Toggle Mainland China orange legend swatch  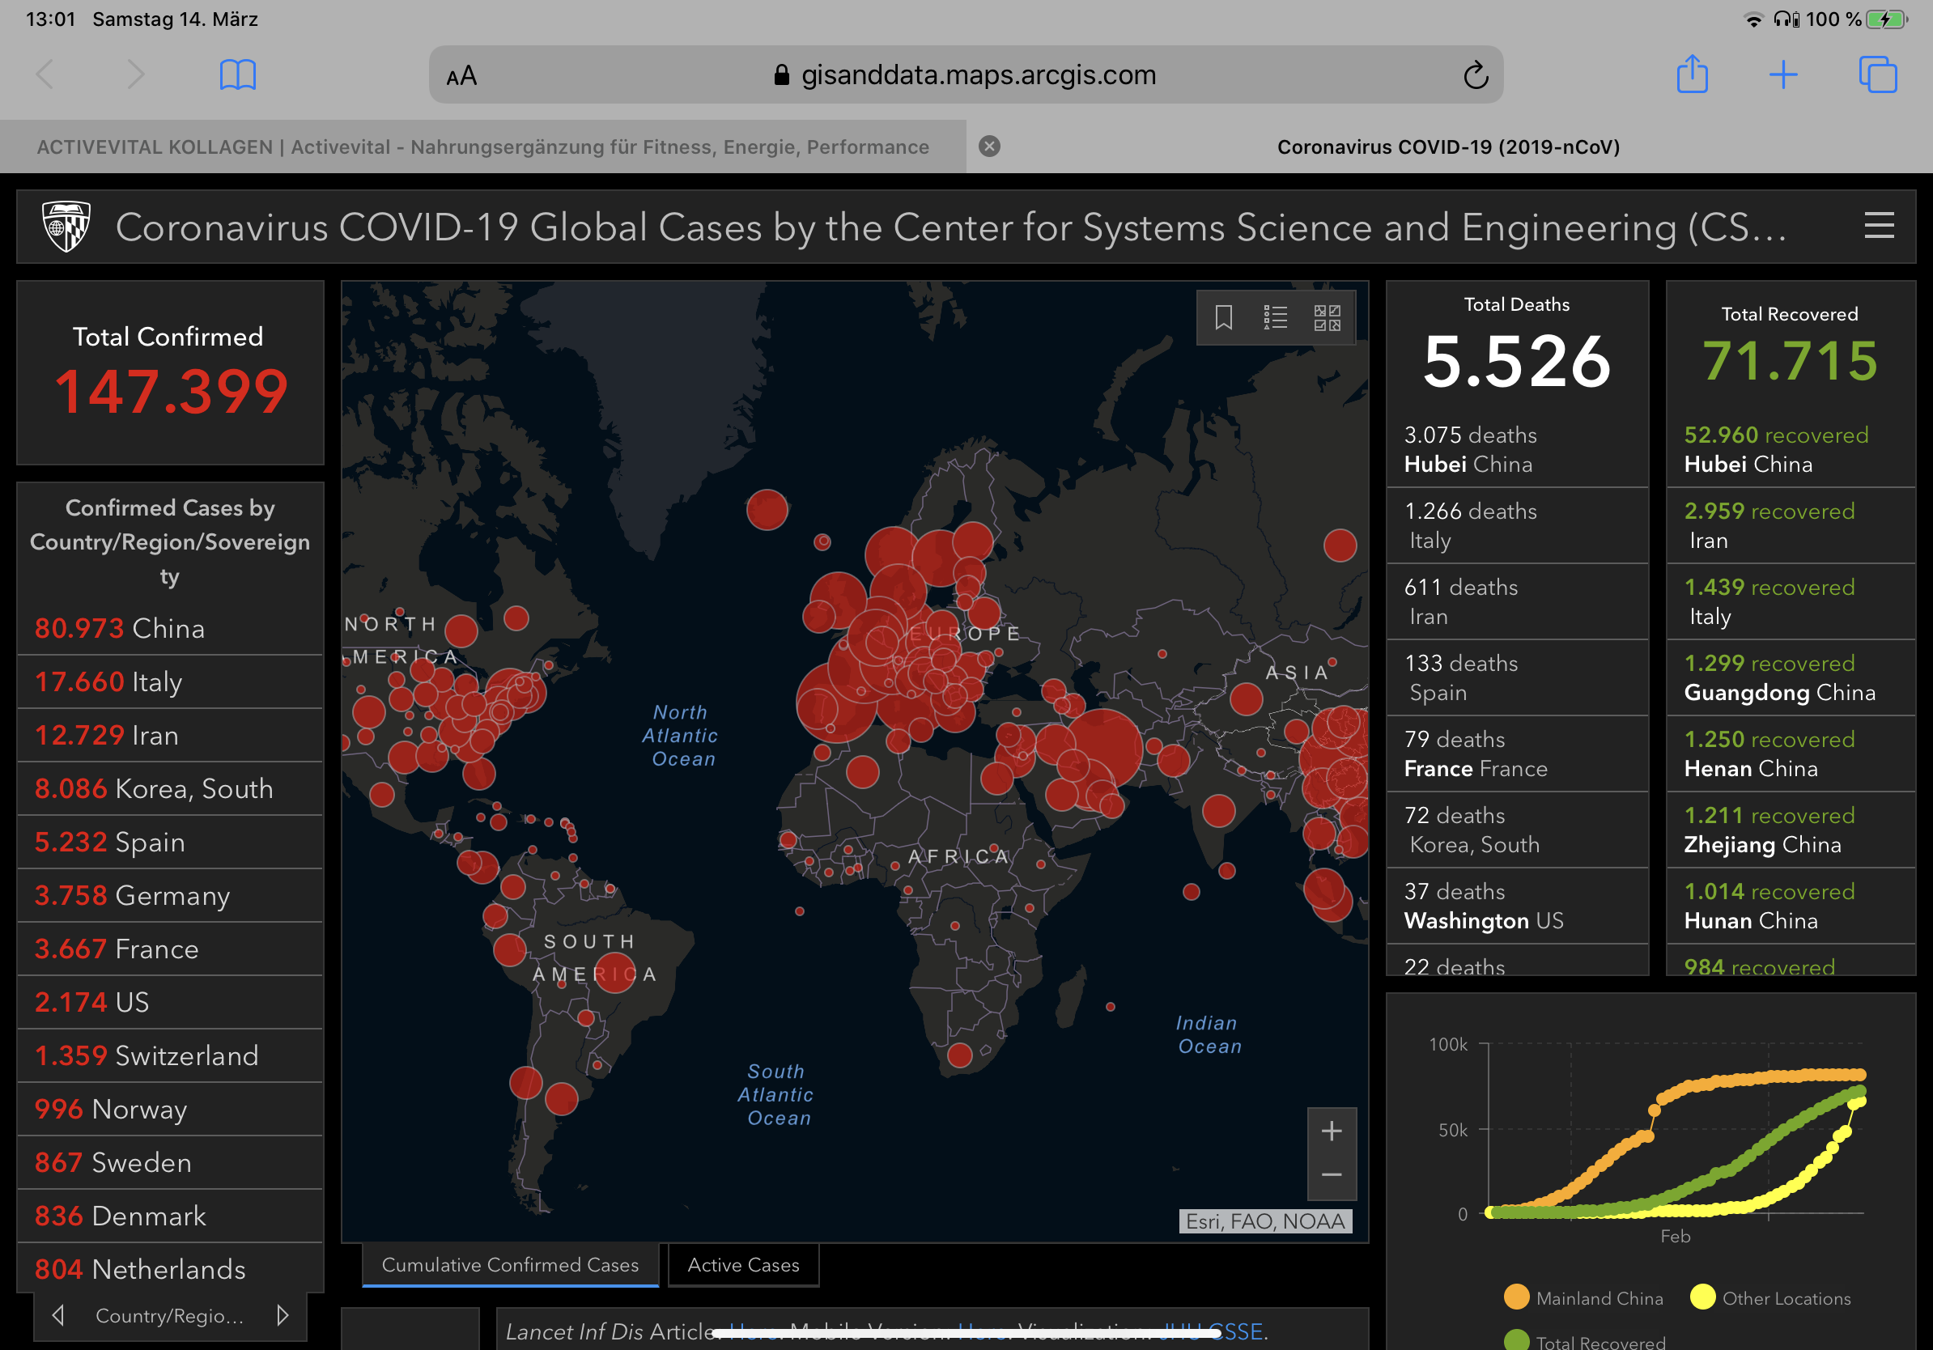[1516, 1297]
